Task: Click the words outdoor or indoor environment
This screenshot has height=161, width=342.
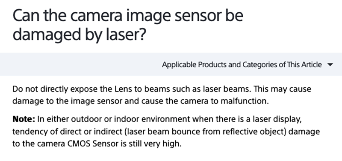Action: pyautogui.click(x=131, y=119)
